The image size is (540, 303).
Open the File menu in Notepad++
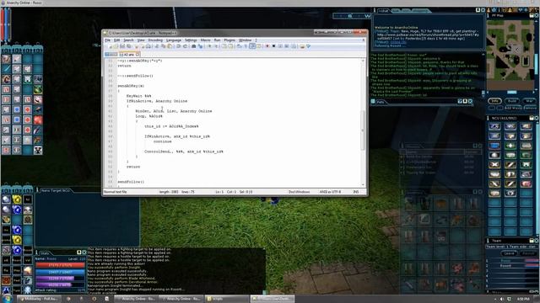click(108, 40)
